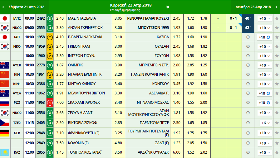Screen dimensions: 280x158
Task: Click the yellow 2 badge for match 1958
Action: click(x=50, y=37)
